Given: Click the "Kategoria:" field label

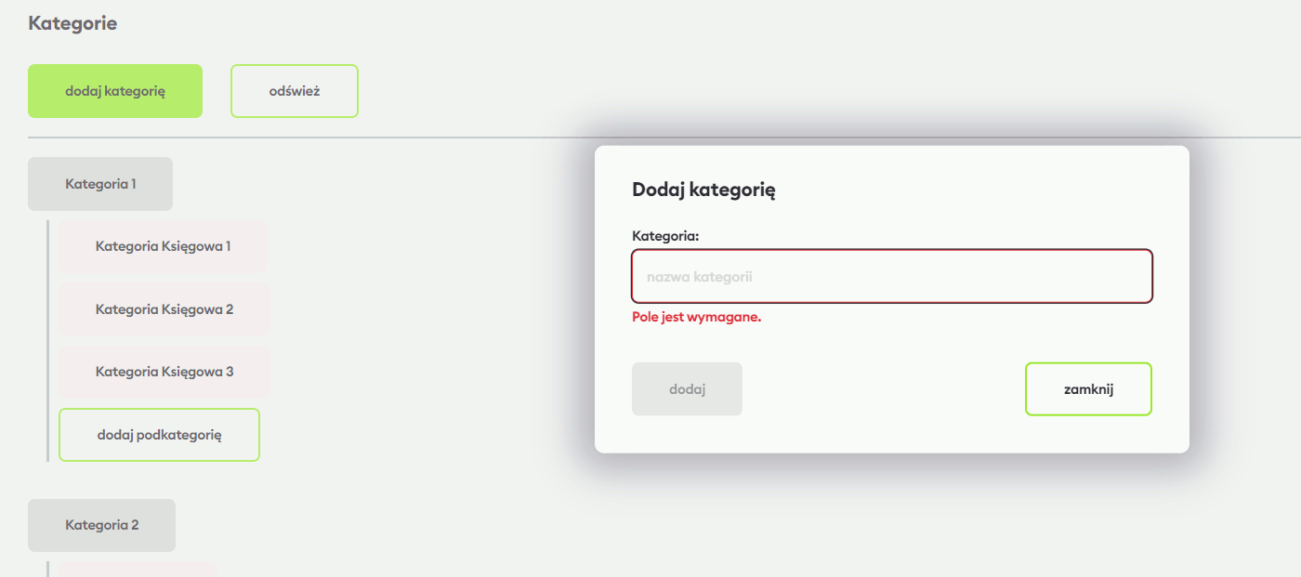Looking at the screenshot, I should click(x=664, y=236).
